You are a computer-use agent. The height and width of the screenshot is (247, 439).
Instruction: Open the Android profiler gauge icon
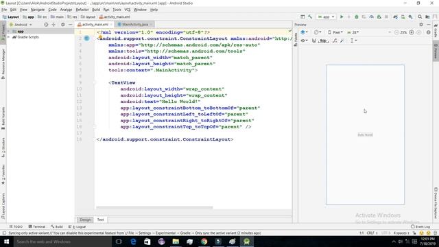(x=372, y=16)
